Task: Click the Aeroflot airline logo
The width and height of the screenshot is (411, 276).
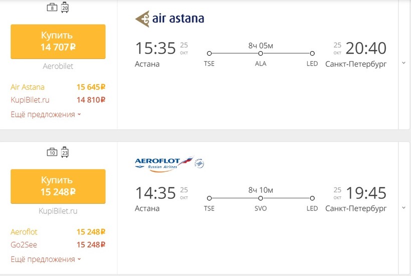Action: (x=169, y=164)
